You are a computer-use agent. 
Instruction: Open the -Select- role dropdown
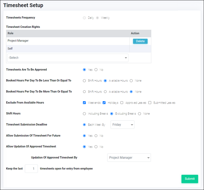[x=68, y=58]
